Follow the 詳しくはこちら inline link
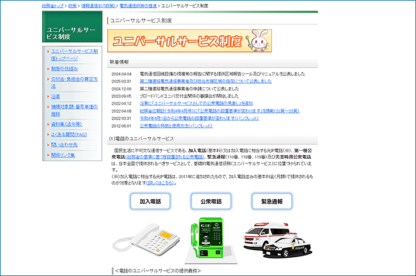 (x=160, y=183)
